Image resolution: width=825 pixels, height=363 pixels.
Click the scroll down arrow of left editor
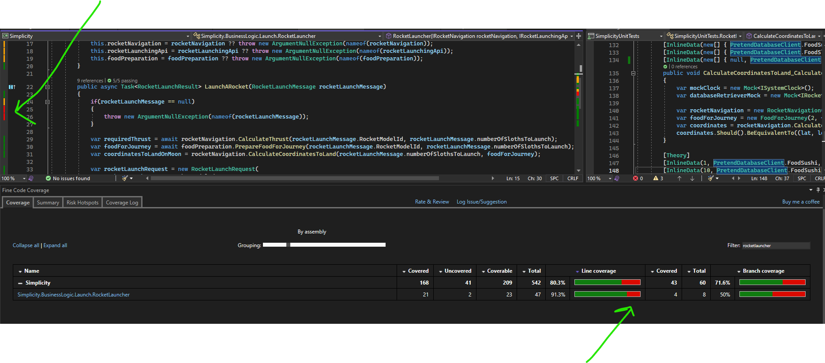tap(578, 170)
